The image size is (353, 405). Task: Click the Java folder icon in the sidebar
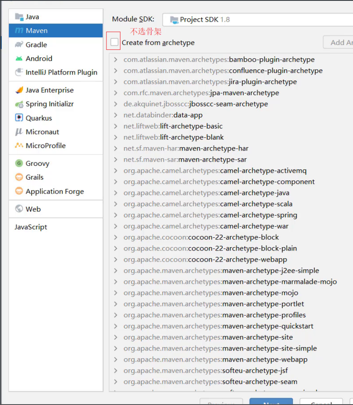click(x=19, y=17)
